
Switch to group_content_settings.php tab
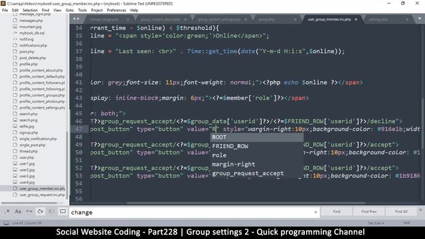[x=218, y=19]
